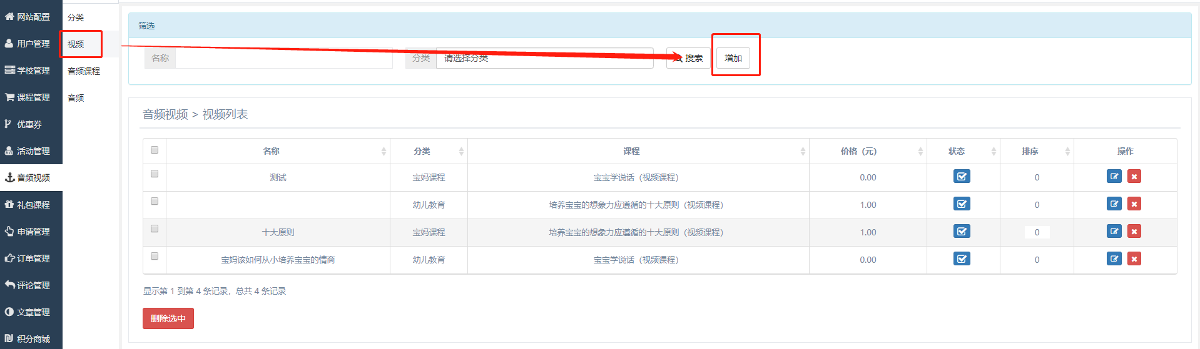Open 课程管理 in the sidebar

[31, 97]
